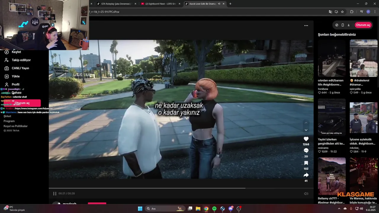Image resolution: width=379 pixels, height=213 pixels.
Task: Click the install app icon in address bar
Action: pos(336,12)
